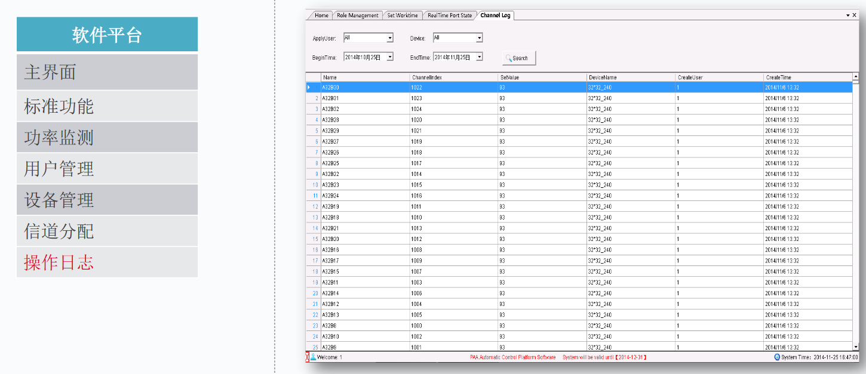Click the Name cell A32B11
Viewport: 866px width, 374px height.
pyautogui.click(x=366, y=282)
